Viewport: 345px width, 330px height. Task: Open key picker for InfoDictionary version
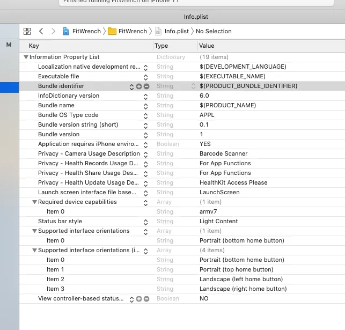[x=145, y=97]
